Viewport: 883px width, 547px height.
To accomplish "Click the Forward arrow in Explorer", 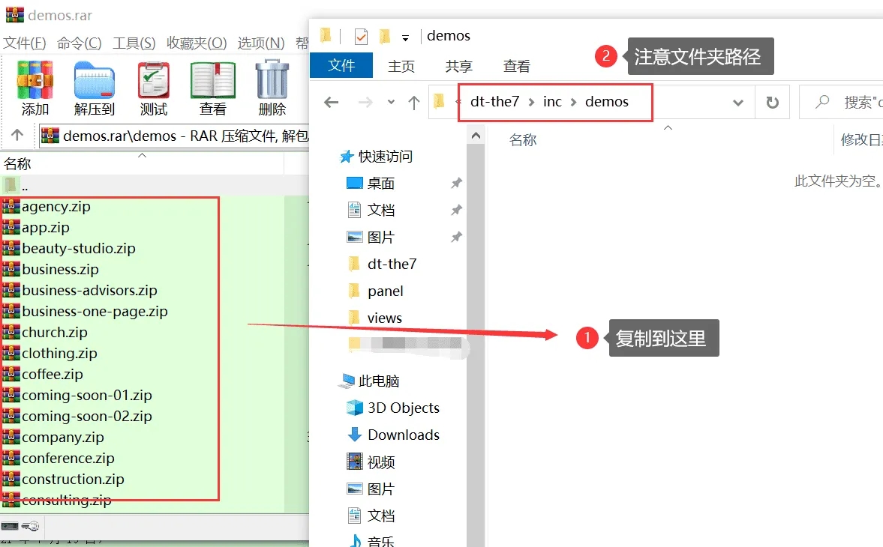I will [x=365, y=103].
